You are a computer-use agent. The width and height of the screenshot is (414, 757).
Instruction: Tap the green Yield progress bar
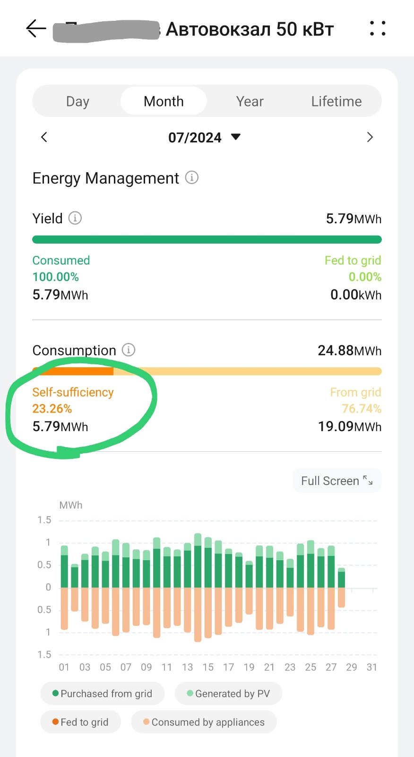tap(207, 239)
